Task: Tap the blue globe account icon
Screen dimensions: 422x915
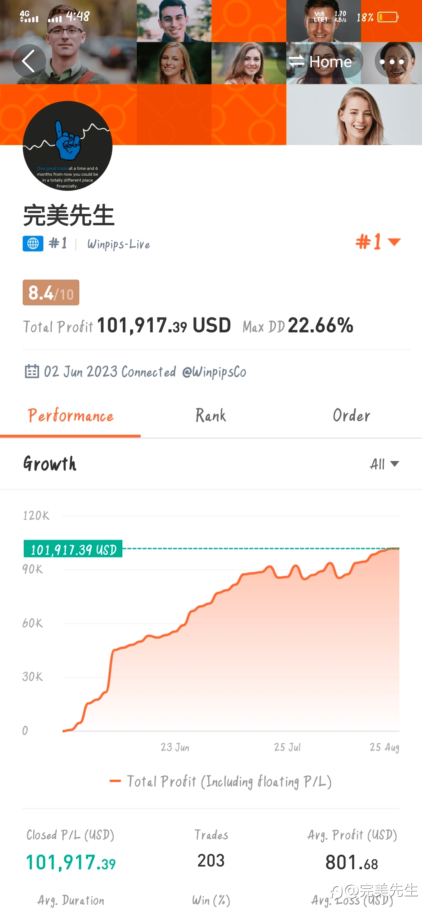Action: (x=33, y=244)
